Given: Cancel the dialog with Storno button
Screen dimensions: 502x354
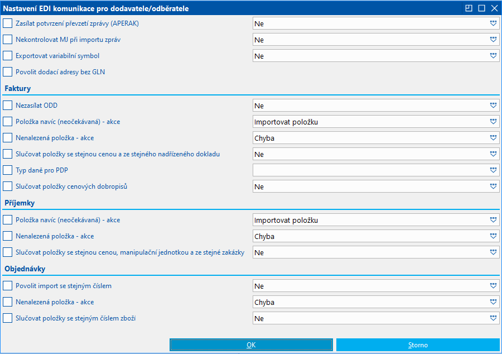Looking at the screenshot, I should point(418,345).
